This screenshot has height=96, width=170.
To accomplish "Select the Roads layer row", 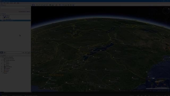I will [x=7, y=65].
